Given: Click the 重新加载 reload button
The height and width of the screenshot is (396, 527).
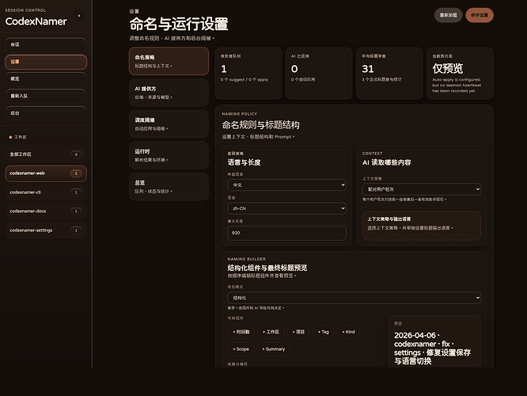Looking at the screenshot, I should coord(449,15).
